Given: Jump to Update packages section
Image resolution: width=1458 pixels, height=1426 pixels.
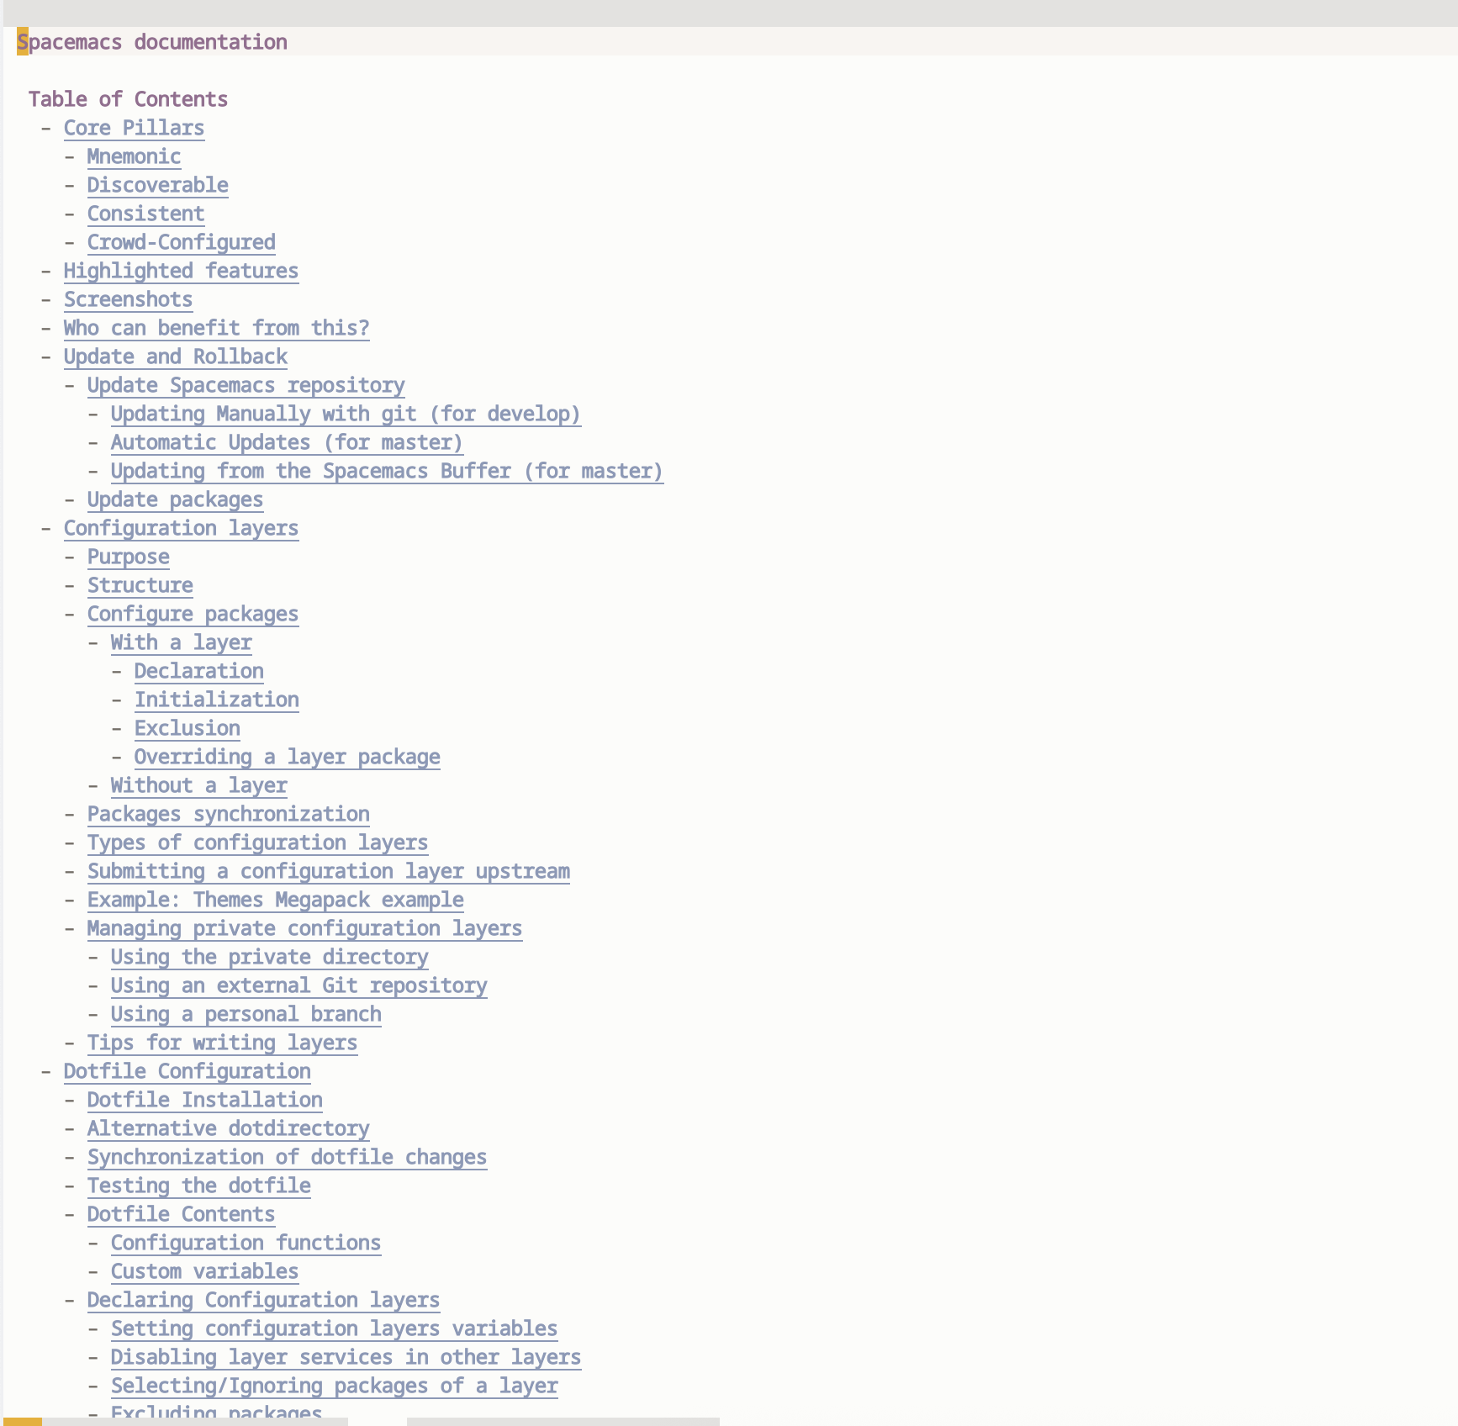Looking at the screenshot, I should coord(175,499).
